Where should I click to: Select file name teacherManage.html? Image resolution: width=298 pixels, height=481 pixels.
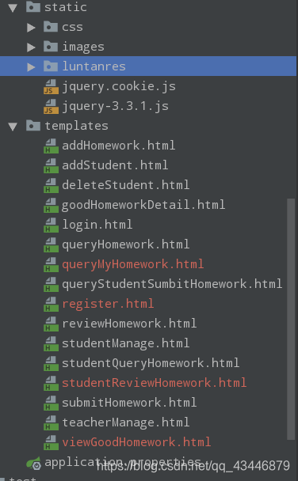coord(126,422)
